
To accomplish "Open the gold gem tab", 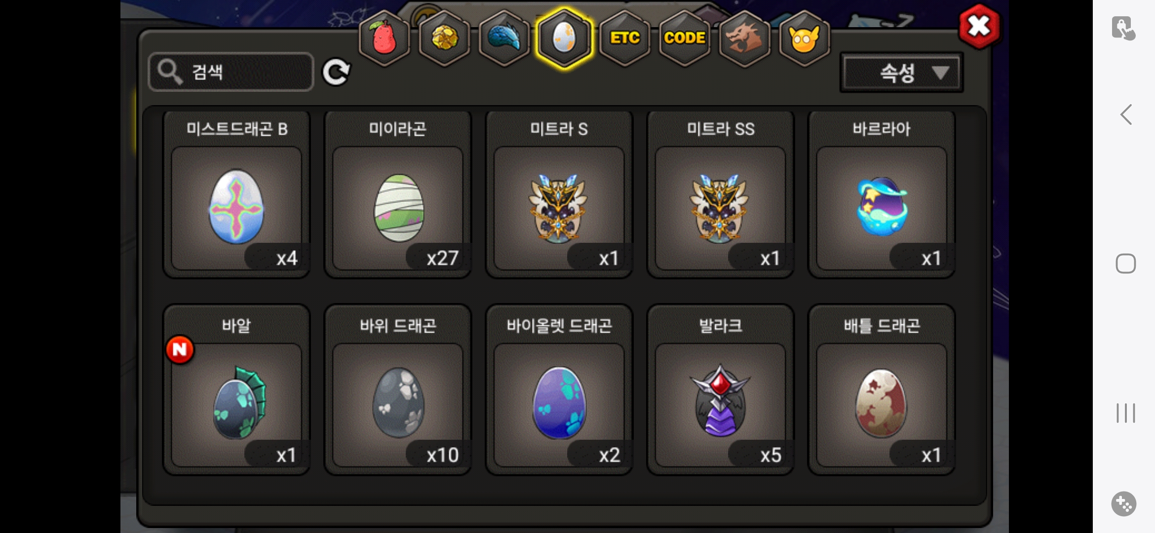I will pos(444,38).
